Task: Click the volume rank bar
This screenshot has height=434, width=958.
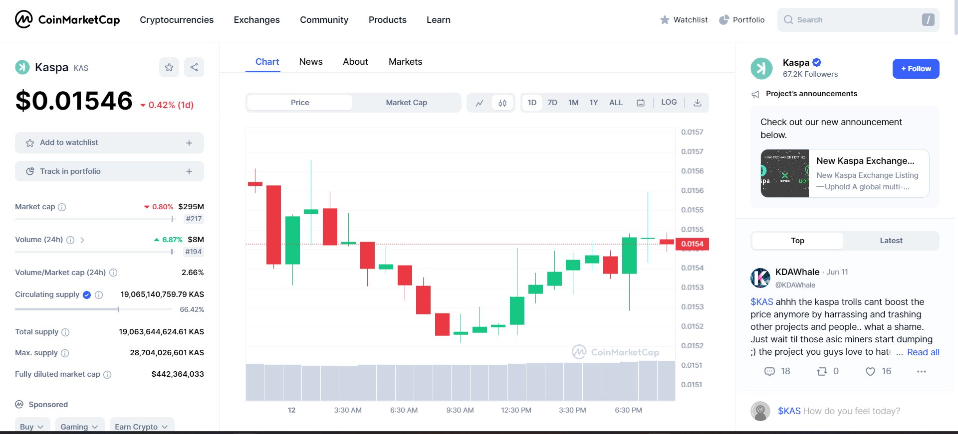Action: [x=94, y=252]
